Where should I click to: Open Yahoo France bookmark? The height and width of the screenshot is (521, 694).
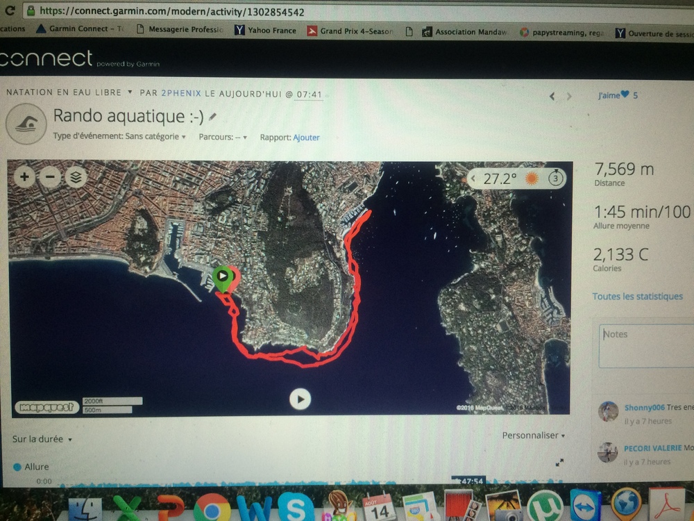[x=266, y=30]
